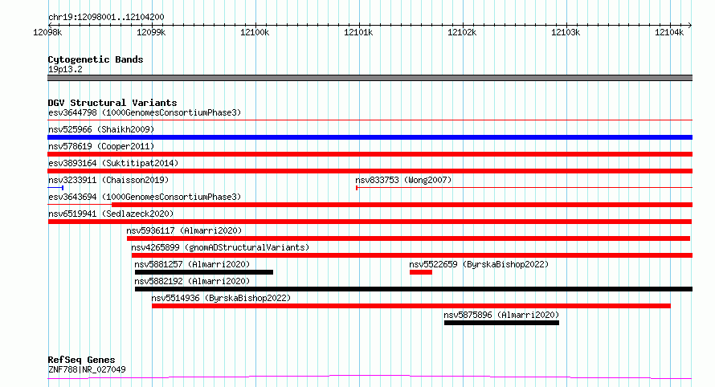
Task: Select the red nsv5936117 Almarri2020 bar
Action: 409,238
